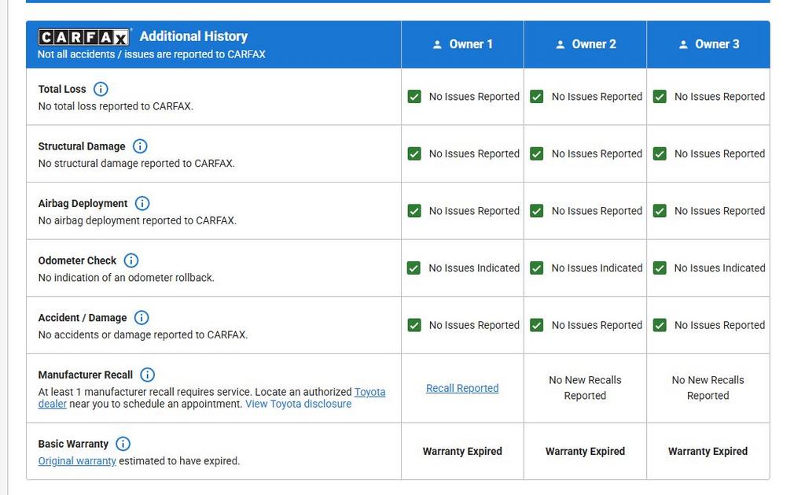Open the Total Loss info icon
The width and height of the screenshot is (805, 495).
coord(101,89)
